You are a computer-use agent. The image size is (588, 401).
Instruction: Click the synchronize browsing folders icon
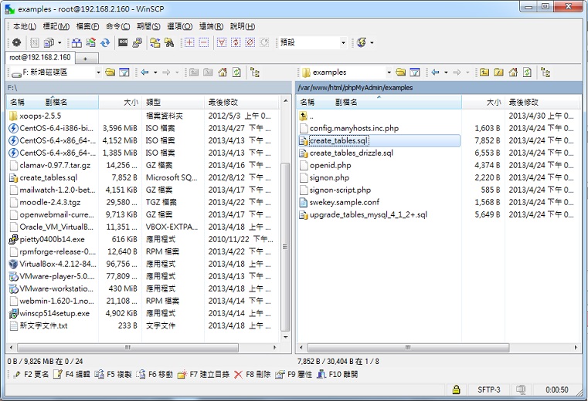click(x=155, y=42)
